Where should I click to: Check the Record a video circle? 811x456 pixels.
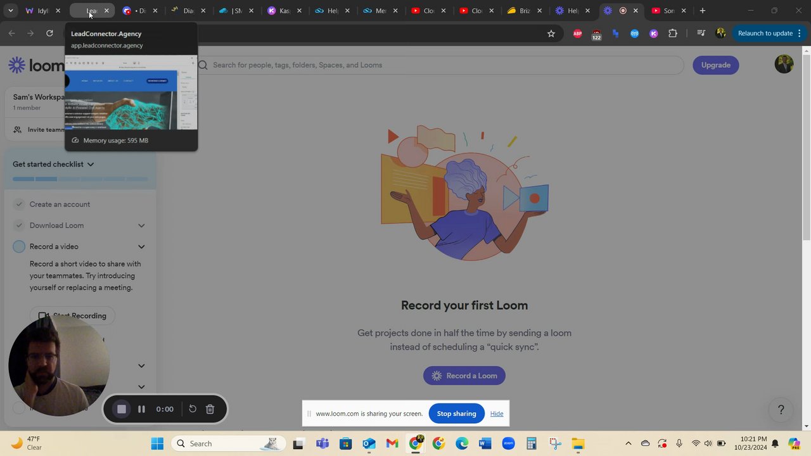point(19,246)
